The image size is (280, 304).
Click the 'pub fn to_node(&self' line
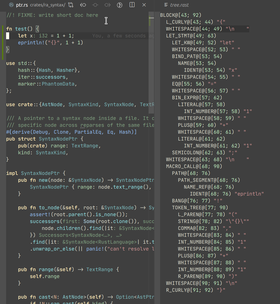click(86, 208)
